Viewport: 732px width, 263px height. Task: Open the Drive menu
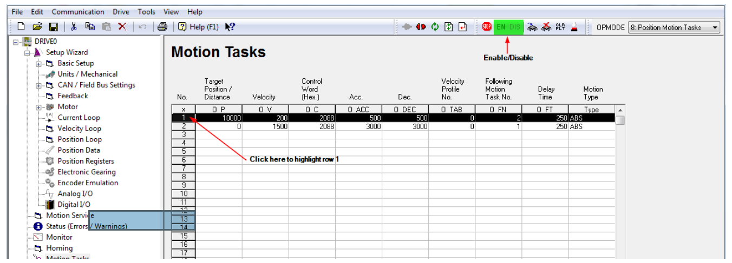tap(121, 12)
